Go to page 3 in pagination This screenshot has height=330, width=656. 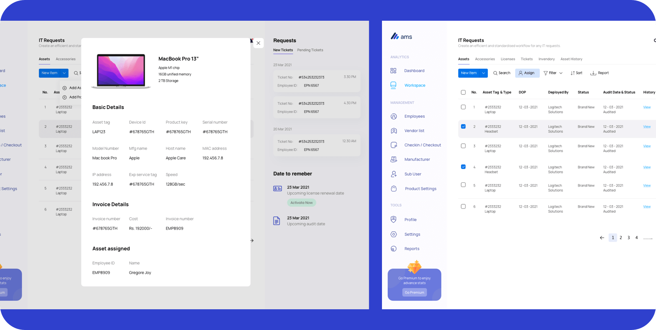(629, 238)
